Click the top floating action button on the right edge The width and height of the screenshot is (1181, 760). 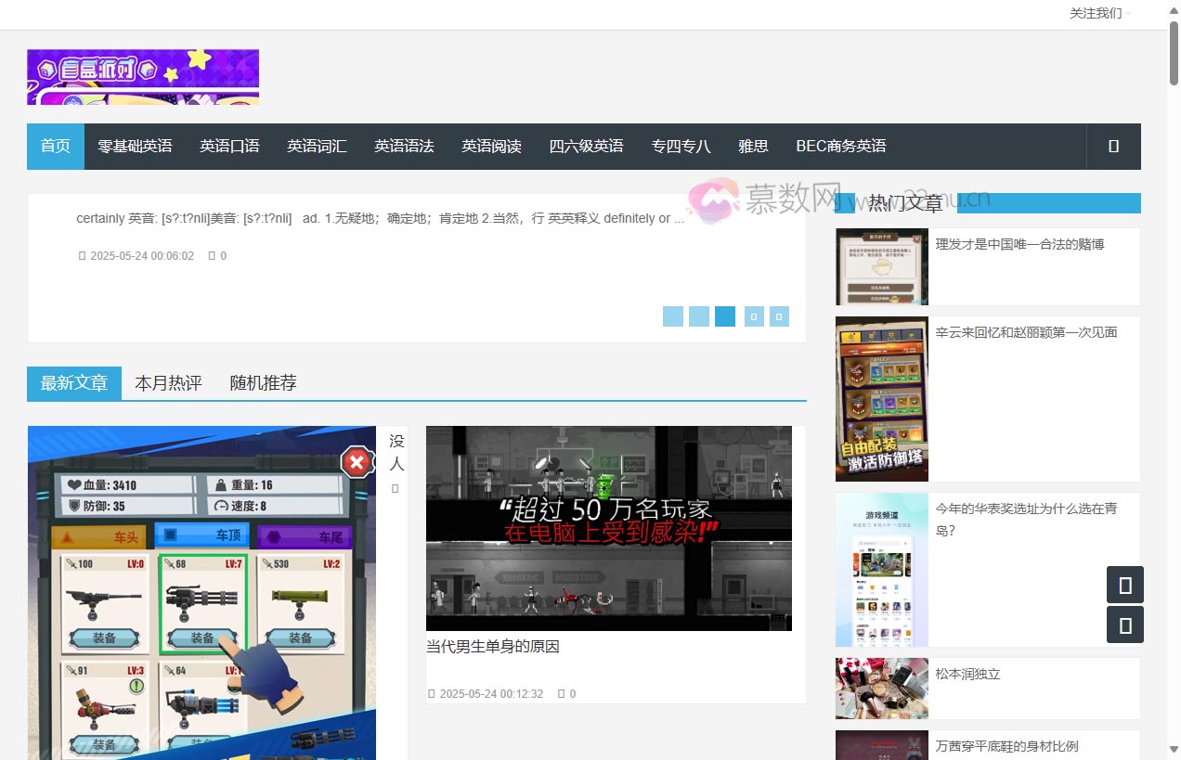coord(1124,585)
